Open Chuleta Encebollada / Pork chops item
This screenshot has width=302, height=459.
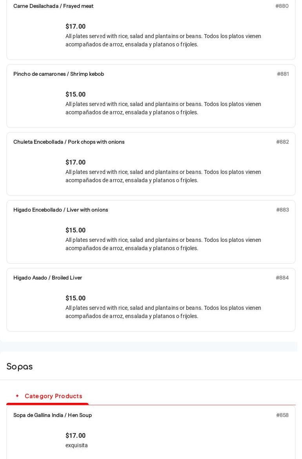pyautogui.click(x=69, y=142)
